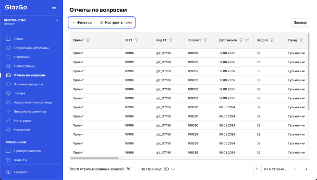Filter the Город column

[301, 40]
